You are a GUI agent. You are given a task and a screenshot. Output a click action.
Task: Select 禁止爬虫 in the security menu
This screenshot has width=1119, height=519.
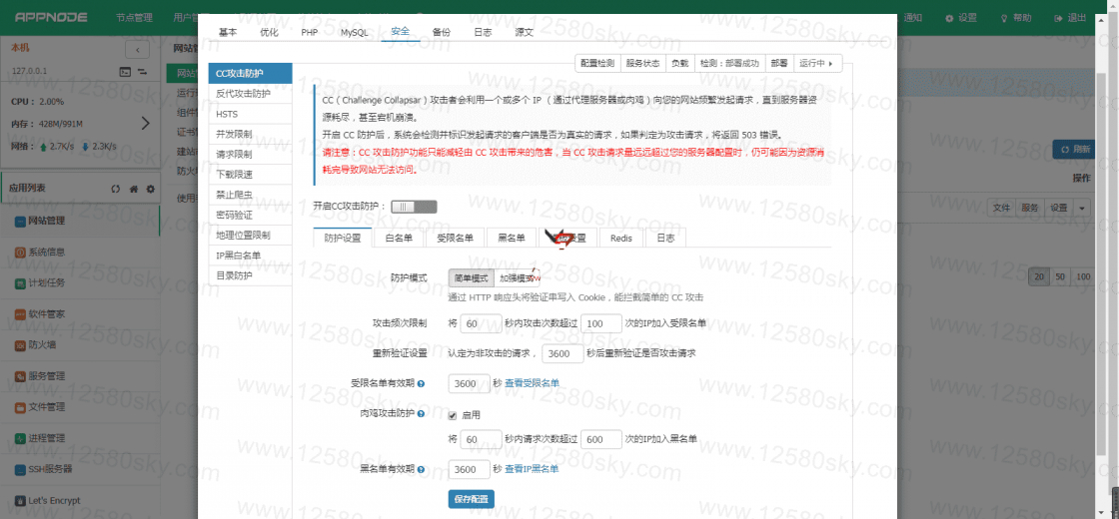[x=250, y=195]
